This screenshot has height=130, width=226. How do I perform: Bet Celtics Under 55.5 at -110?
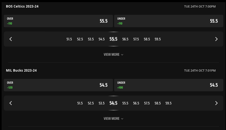click(169, 21)
